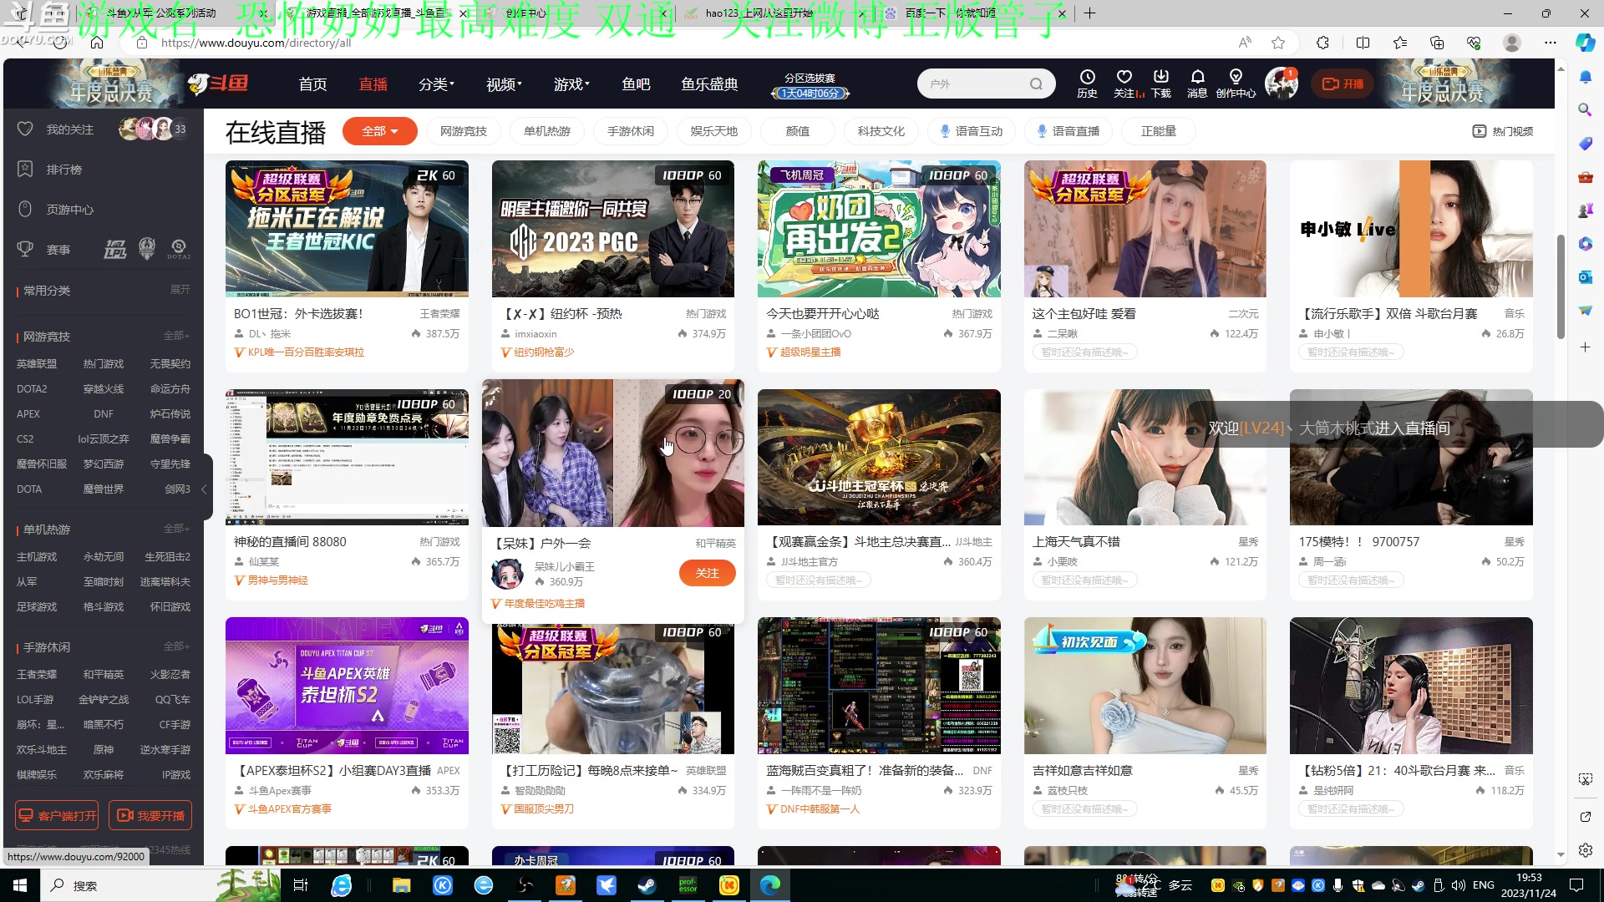Click the Edge browser icon in the taskbar
This screenshot has height=902, width=1604.
coord(769,885)
